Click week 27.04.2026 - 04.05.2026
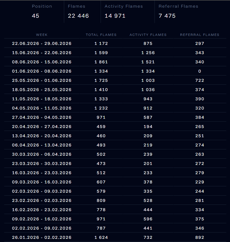The height and width of the screenshot is (242, 230). coord(42,117)
